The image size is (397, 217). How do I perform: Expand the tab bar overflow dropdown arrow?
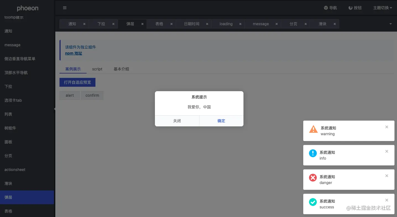click(x=391, y=24)
